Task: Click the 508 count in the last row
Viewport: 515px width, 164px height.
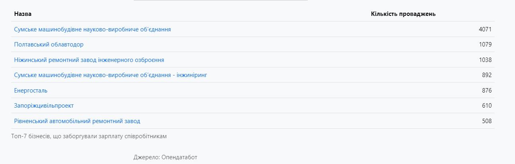Action: pos(487,121)
